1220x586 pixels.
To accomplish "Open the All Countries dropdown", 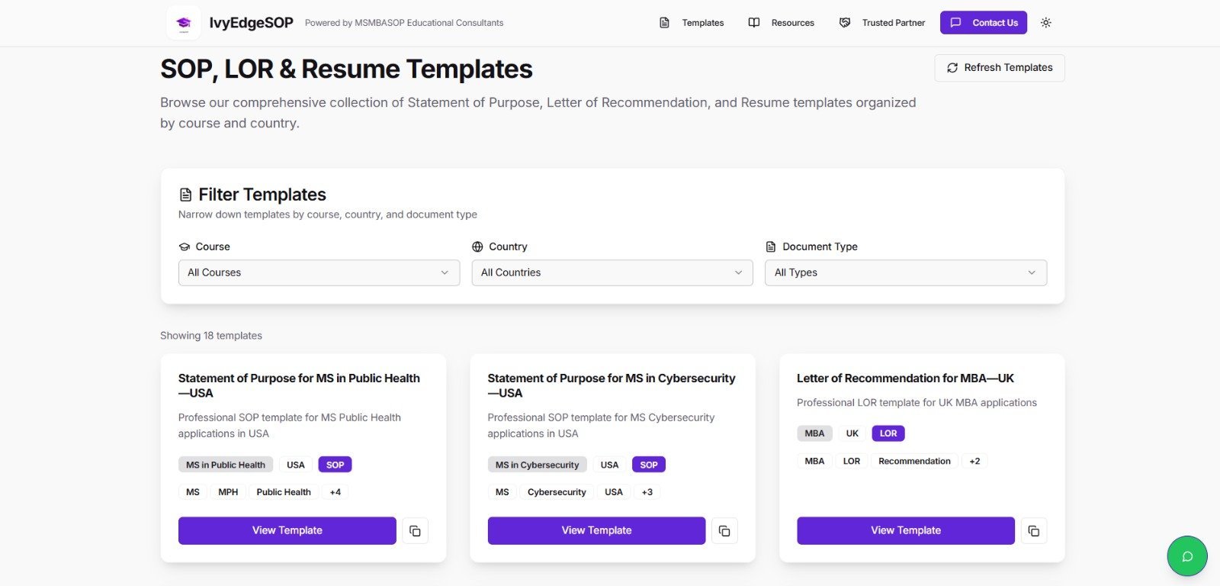I will [x=612, y=272].
